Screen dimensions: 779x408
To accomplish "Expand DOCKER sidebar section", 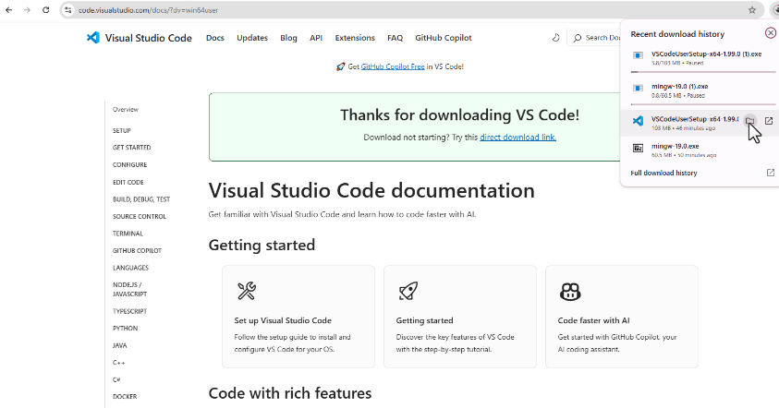I will [125, 397].
